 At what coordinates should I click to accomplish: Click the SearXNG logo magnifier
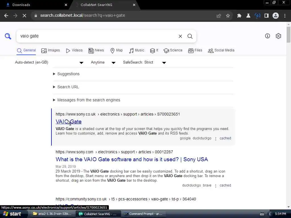click(8, 36)
